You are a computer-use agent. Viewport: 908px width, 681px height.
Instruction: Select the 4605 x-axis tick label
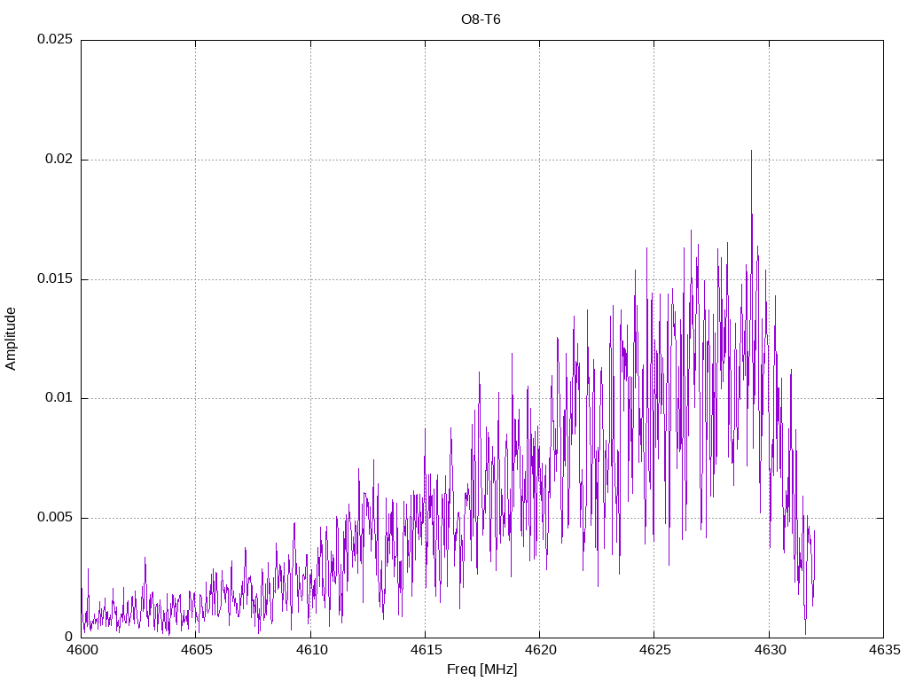(x=195, y=651)
